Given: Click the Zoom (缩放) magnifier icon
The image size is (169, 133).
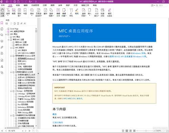Looking at the screenshot, I should coord(32,10).
